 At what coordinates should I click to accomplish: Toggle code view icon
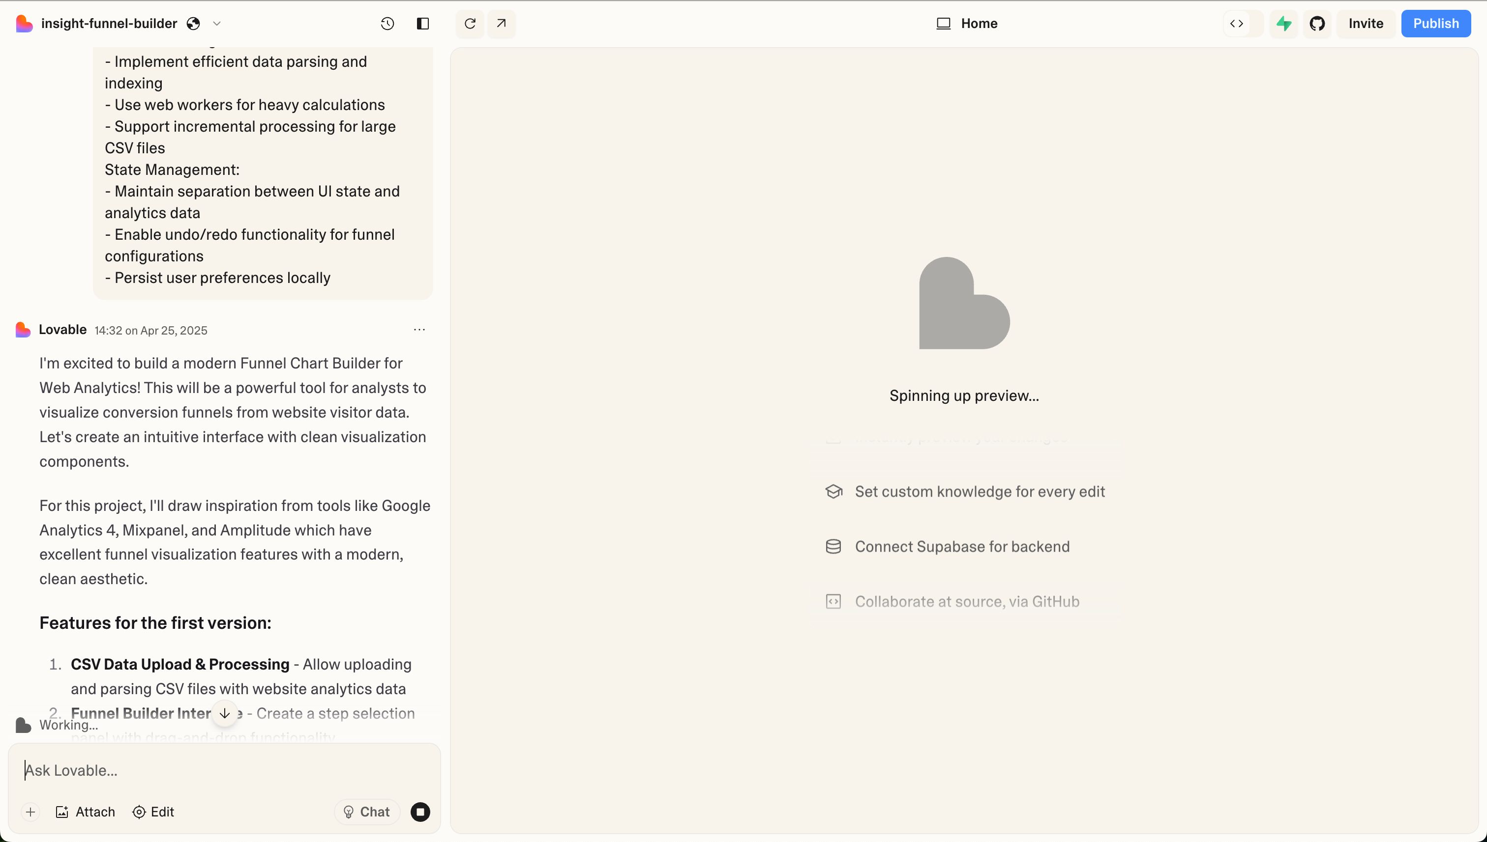pyautogui.click(x=1237, y=24)
